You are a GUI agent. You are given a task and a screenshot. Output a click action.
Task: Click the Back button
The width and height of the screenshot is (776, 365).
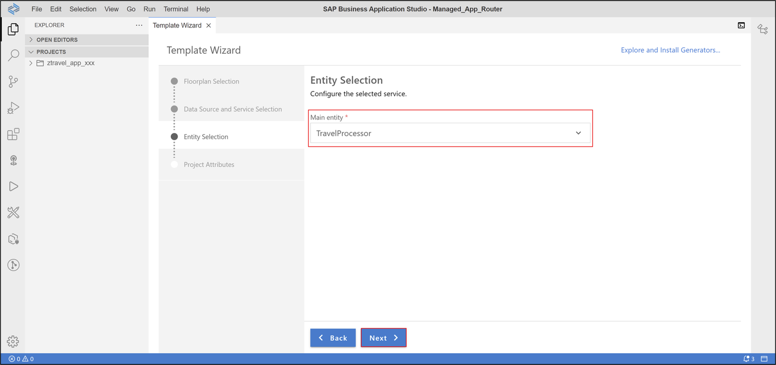(332, 338)
